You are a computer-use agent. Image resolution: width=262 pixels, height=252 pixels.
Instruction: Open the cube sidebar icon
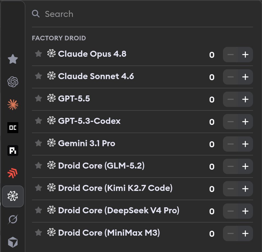click(x=13, y=242)
